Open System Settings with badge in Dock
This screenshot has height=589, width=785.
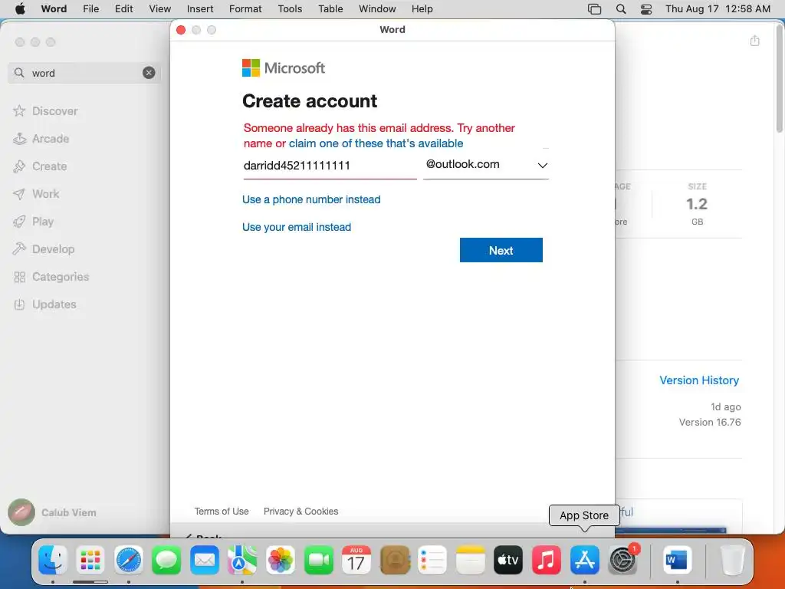(x=622, y=560)
